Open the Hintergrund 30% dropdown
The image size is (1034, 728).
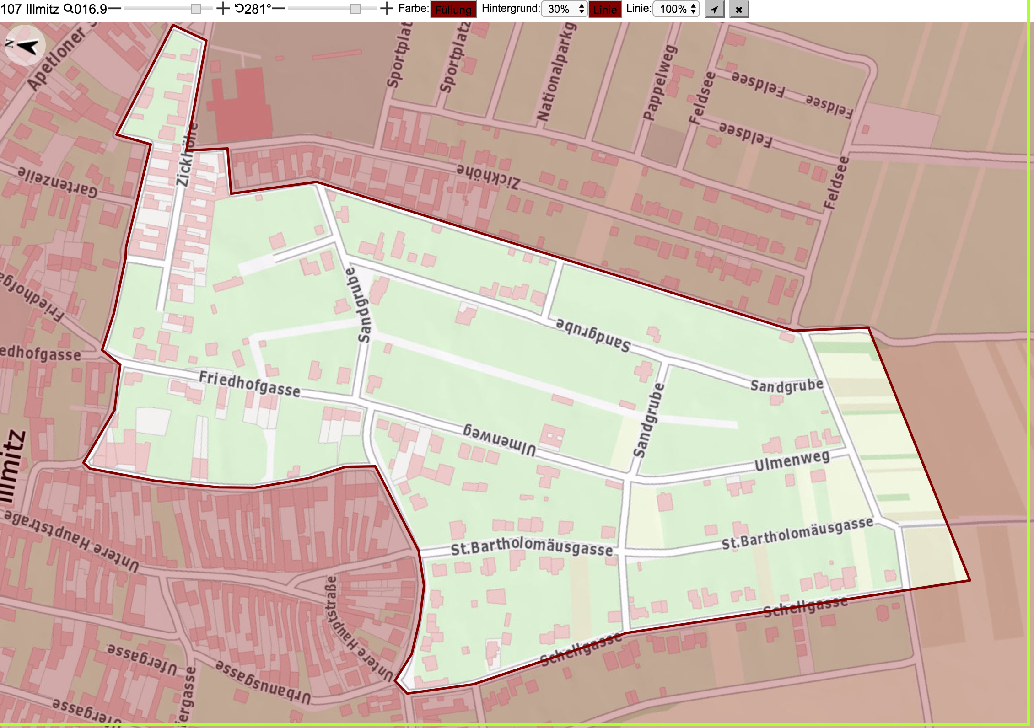564,9
